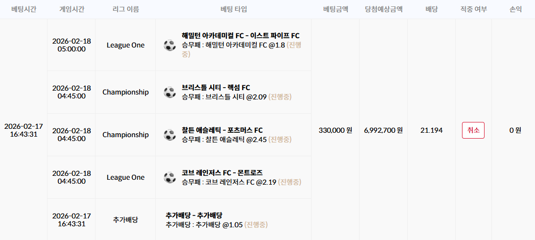The image size is (535, 240).
Task: Click the 베팅 타입 column header
Action: pyautogui.click(x=233, y=9)
